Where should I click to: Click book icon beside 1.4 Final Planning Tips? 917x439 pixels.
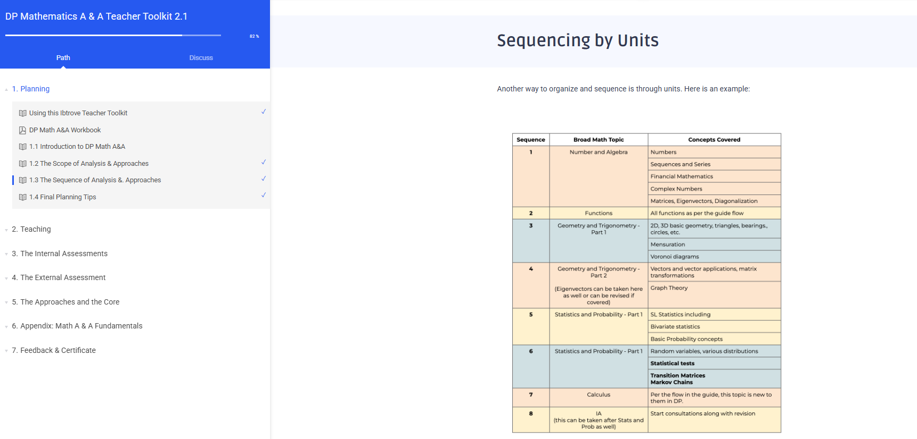click(22, 197)
